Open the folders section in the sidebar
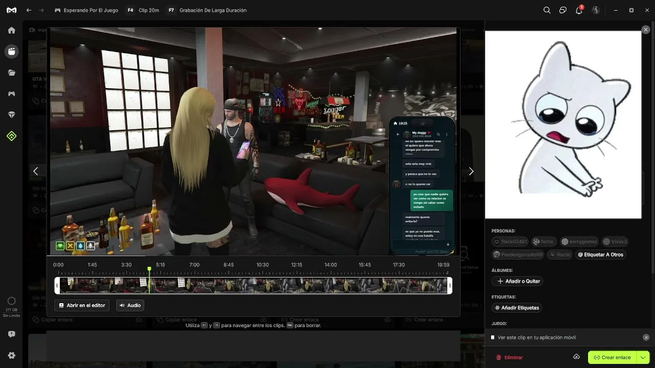Image resolution: width=655 pixels, height=368 pixels. pos(11,73)
